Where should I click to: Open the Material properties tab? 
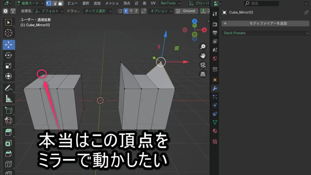click(x=215, y=131)
